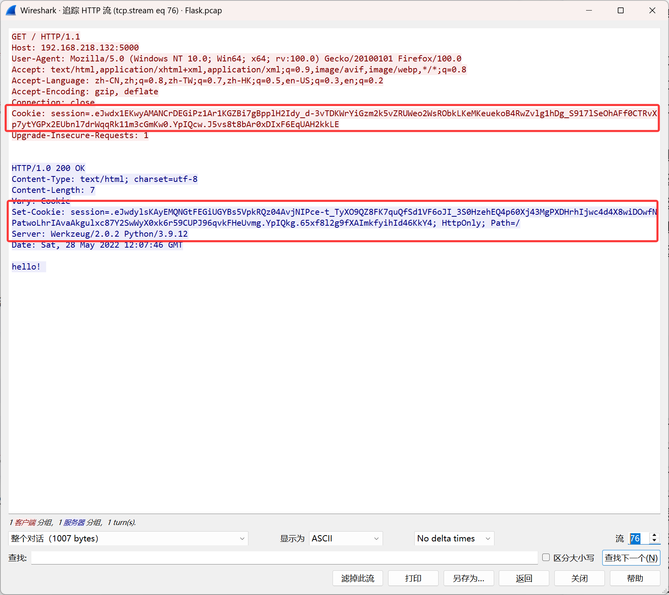Click the 另存为... save as button
Viewport: 669px width, 595px height.
click(x=469, y=578)
